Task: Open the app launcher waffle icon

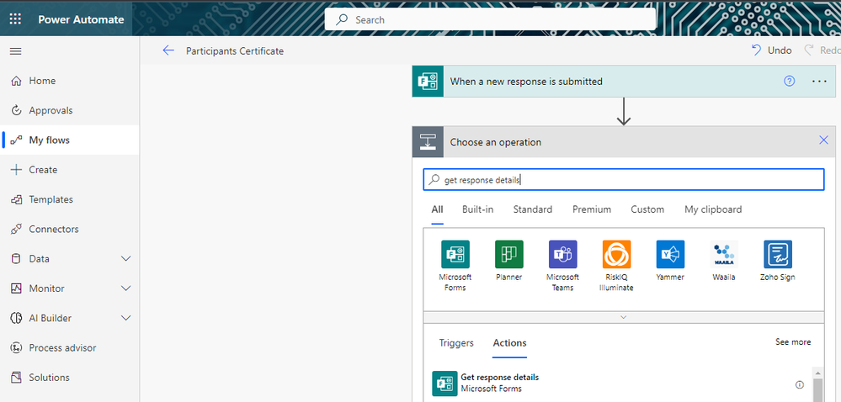Action: [15, 19]
